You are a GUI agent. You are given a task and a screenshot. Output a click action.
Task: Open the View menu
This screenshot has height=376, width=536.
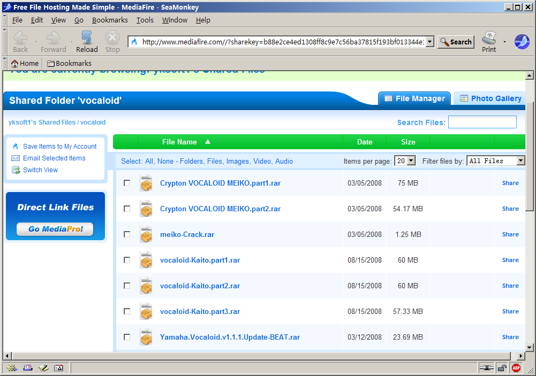tap(58, 20)
